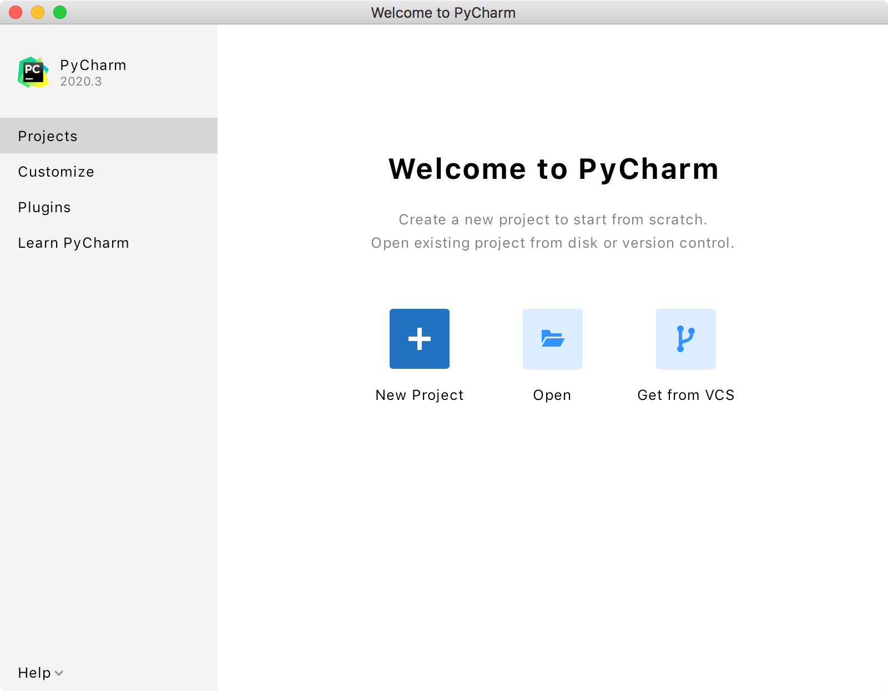Click the 'Create a new project' description text
Screen dimensions: 888x691
(553, 219)
